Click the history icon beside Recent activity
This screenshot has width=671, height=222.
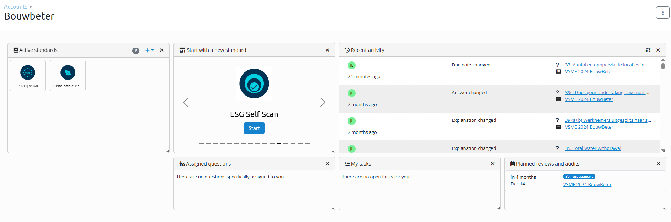347,50
